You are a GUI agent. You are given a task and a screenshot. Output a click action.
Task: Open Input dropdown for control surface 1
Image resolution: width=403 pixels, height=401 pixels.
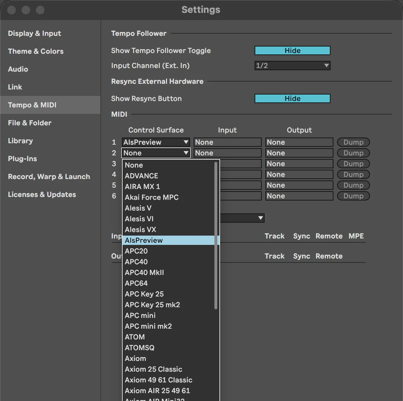pyautogui.click(x=227, y=142)
